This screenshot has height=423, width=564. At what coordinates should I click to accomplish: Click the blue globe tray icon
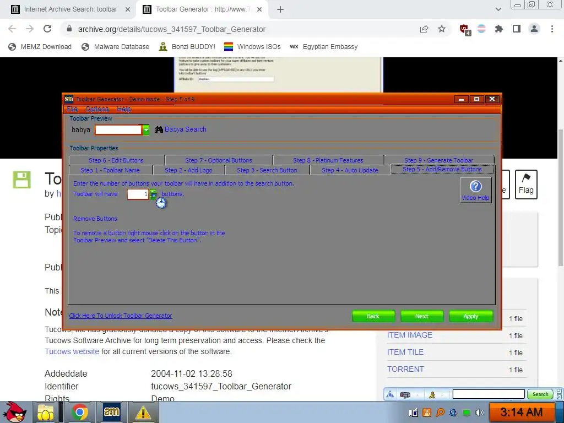point(453,413)
